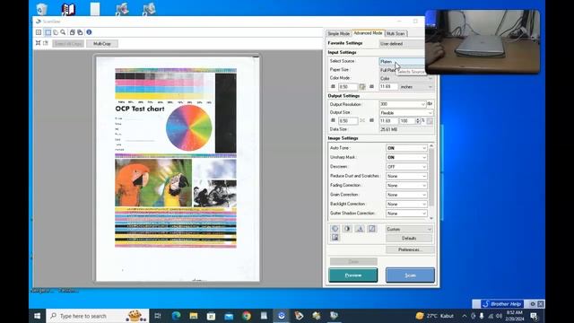Click the switch aspect ratio icon beside input width
574x323 pixels.
(362, 87)
